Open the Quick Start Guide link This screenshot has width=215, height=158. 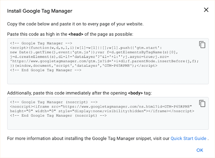point(188,139)
